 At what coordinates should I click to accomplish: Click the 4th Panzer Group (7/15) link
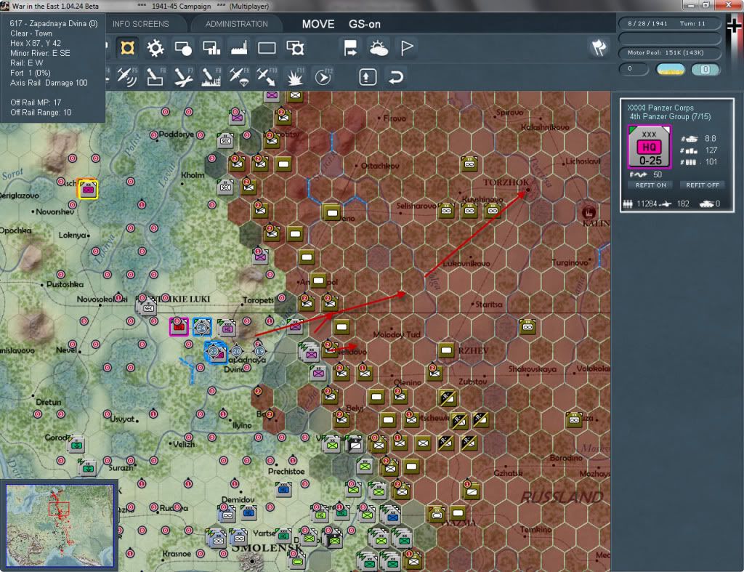[x=670, y=116]
